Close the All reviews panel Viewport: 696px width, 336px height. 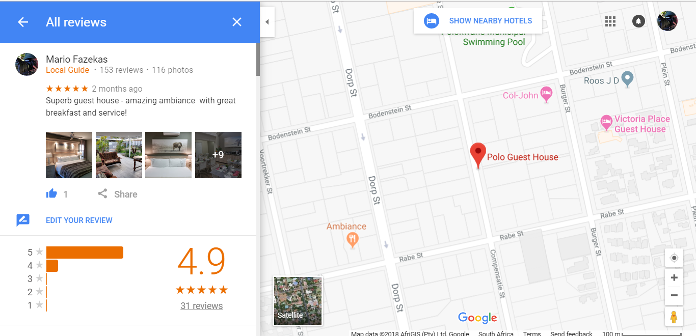(x=237, y=22)
